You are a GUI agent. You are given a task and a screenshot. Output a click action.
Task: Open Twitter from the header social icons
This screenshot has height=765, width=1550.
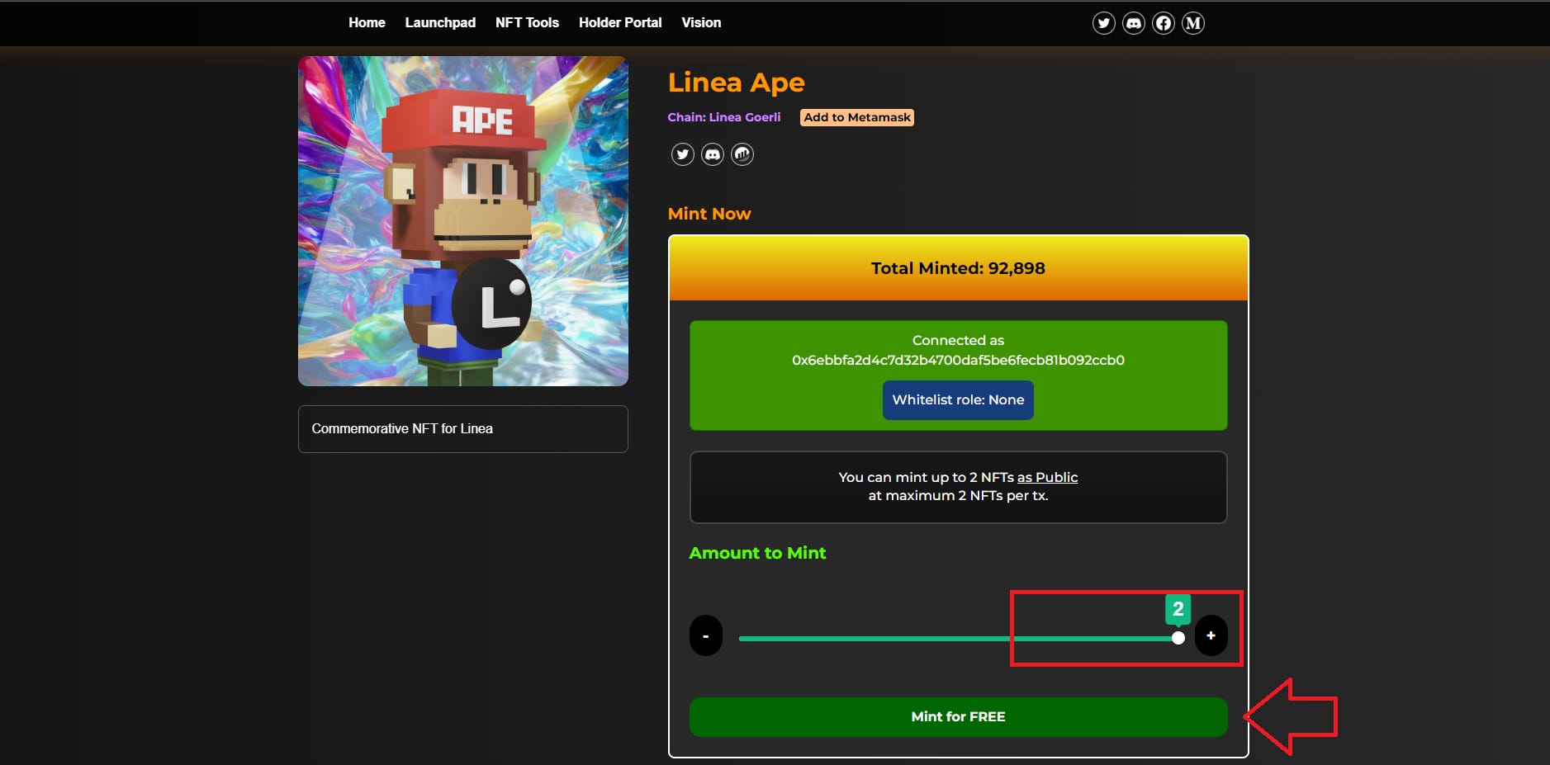tap(1104, 22)
